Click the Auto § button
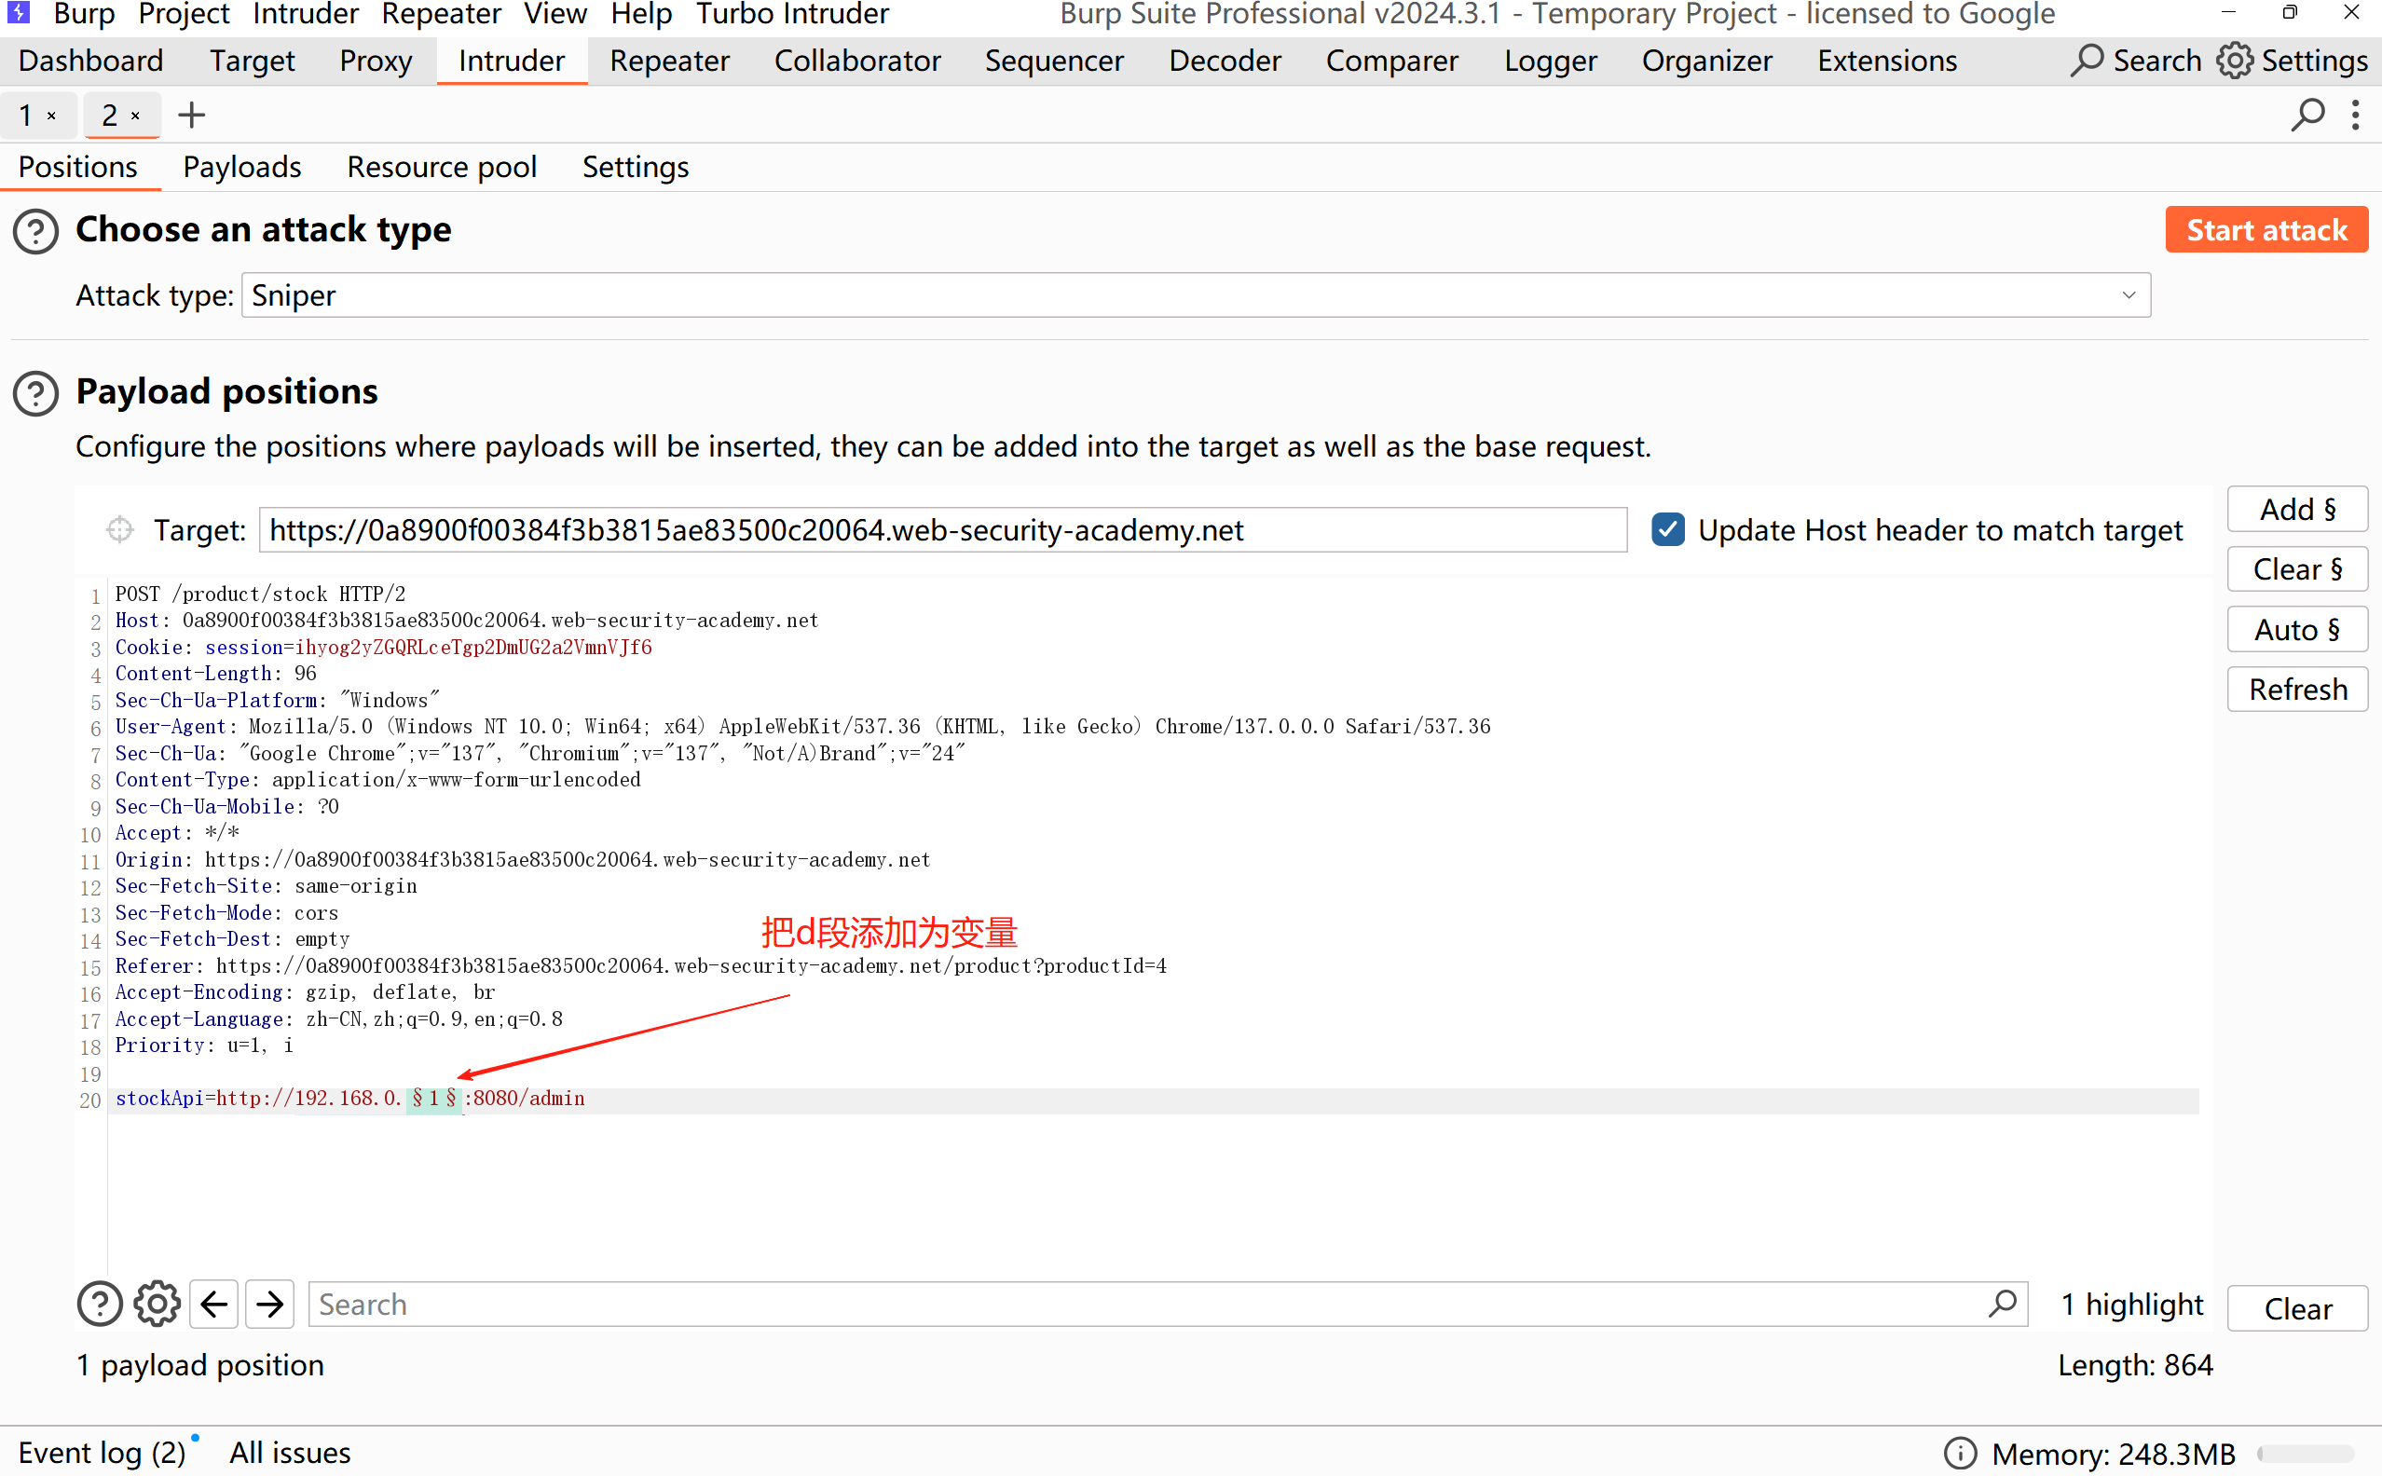 click(2296, 630)
